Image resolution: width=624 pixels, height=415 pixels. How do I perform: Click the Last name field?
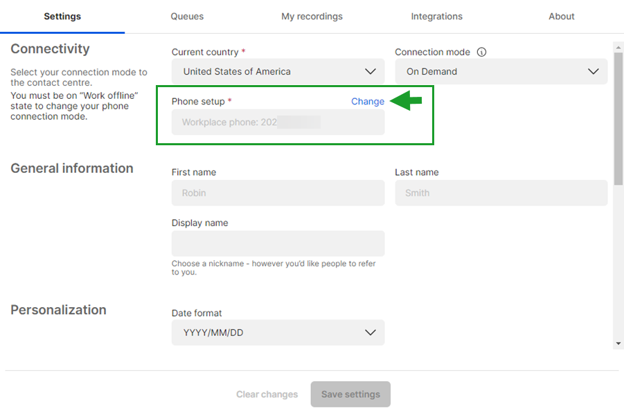pos(501,193)
